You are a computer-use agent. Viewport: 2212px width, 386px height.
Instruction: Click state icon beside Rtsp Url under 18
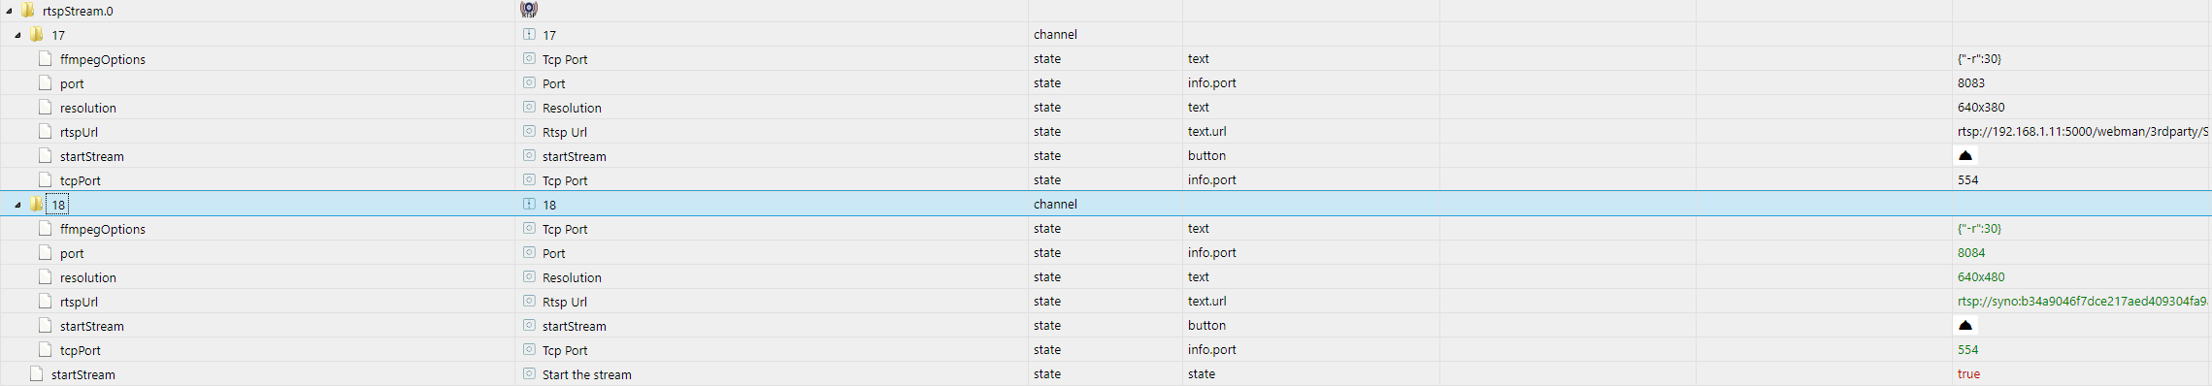(x=529, y=301)
